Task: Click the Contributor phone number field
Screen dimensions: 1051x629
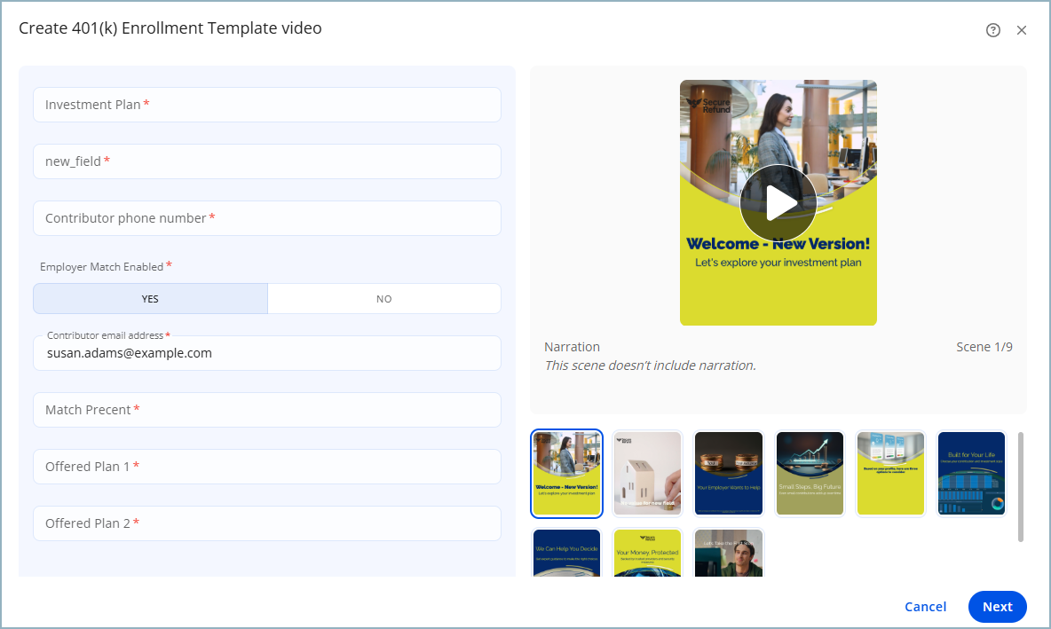Action: click(x=266, y=218)
